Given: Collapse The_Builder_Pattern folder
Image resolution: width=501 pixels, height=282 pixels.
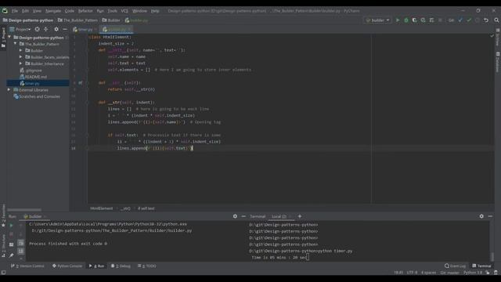Looking at the screenshot, I should (x=15, y=44).
